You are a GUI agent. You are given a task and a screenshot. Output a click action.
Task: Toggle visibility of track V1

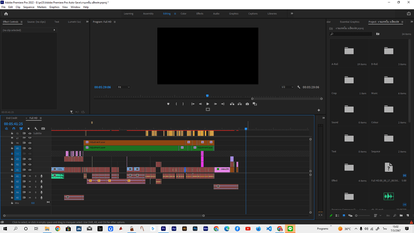coord(30,170)
